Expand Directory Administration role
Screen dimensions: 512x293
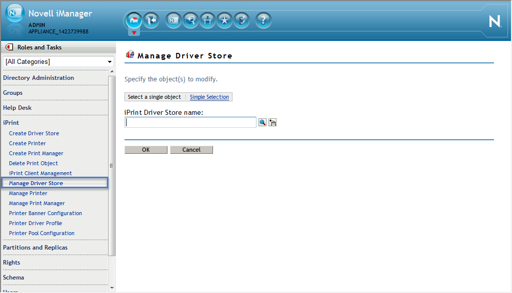[38, 78]
